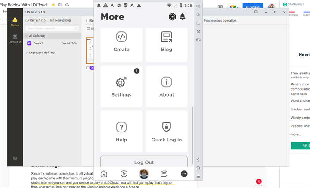This screenshot has height=188, width=310.
Task: Go to Roblox Discover play tab
Action: [124, 174]
